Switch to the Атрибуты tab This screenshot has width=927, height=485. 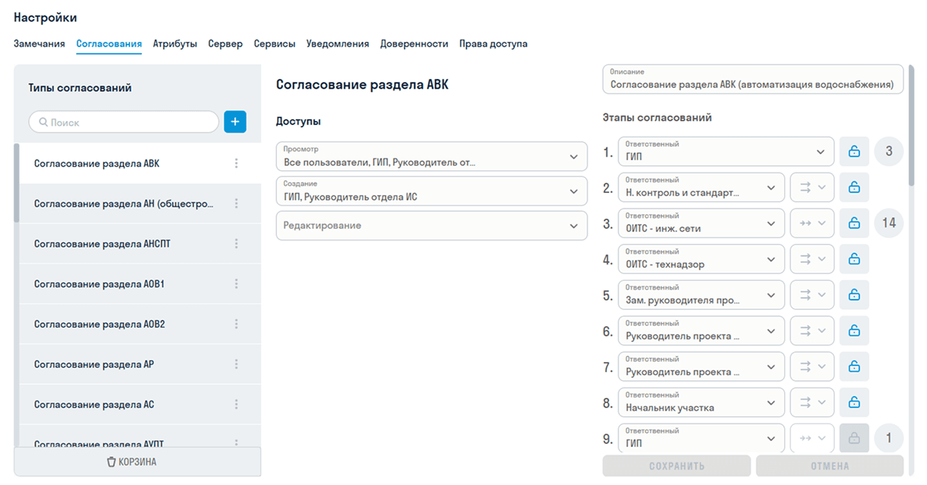click(174, 43)
